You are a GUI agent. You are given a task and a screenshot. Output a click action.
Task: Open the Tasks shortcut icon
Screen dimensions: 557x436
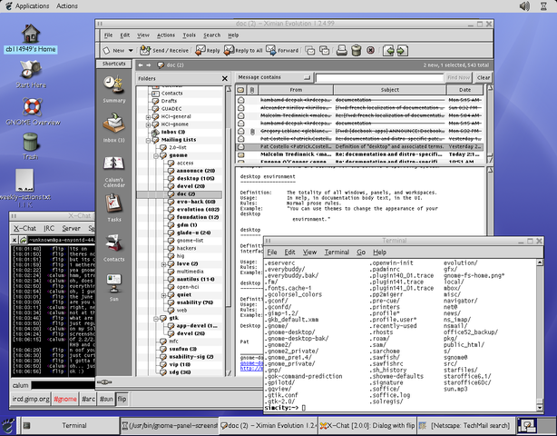point(113,203)
